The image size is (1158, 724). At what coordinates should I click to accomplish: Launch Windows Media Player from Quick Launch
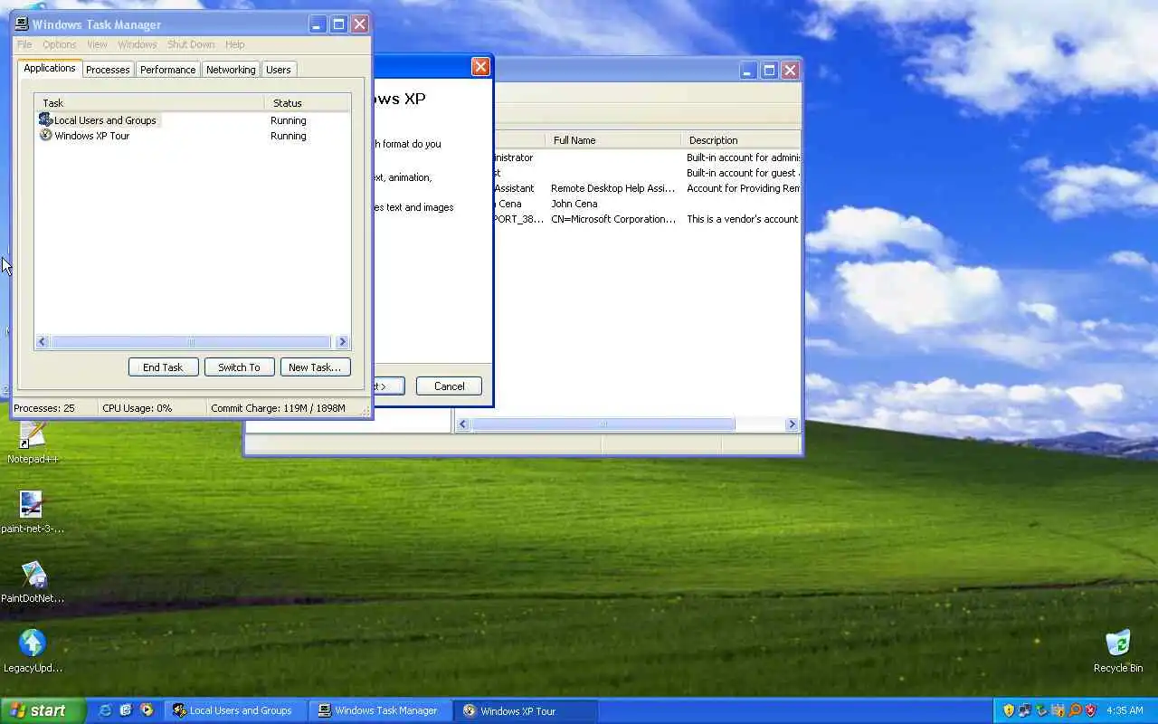point(147,710)
